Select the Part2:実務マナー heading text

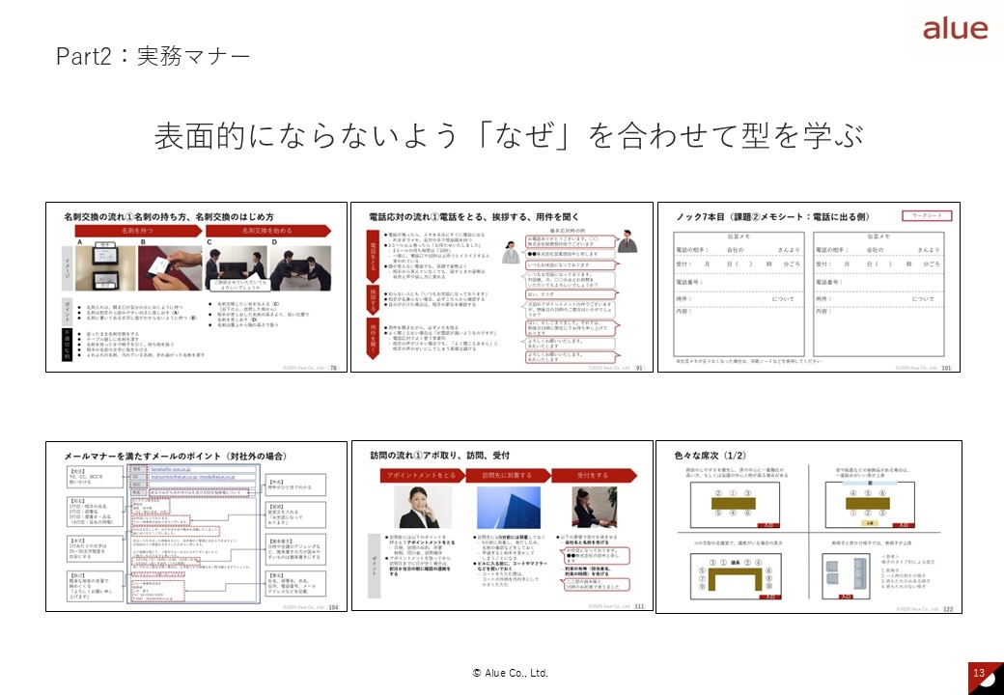(x=153, y=56)
